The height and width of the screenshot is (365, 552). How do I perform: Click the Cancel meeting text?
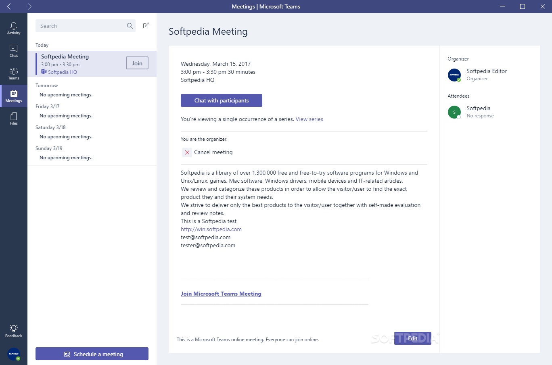(213, 152)
